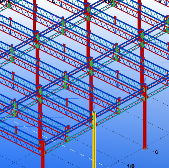Select the yellow highlighted column
The width and height of the screenshot is (169, 168).
pyautogui.click(x=94, y=140)
